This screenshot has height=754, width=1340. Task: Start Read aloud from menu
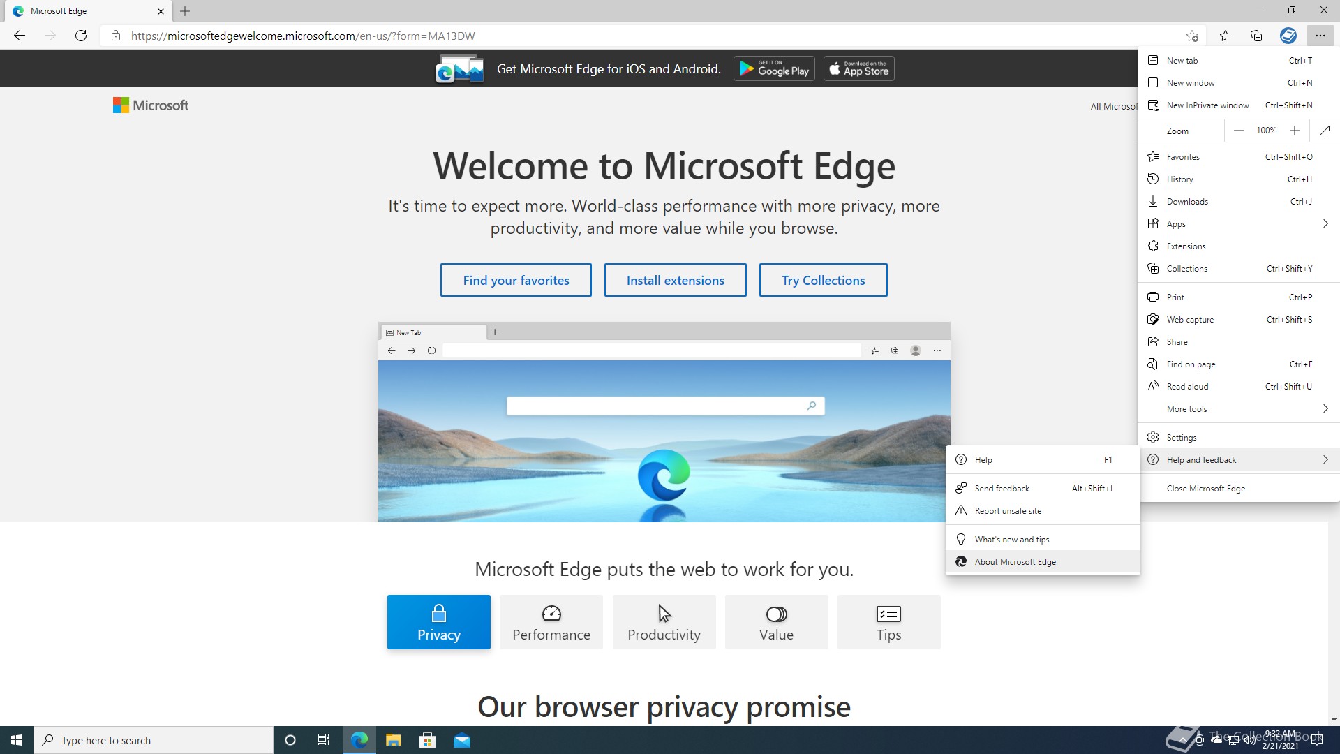[1239, 387]
